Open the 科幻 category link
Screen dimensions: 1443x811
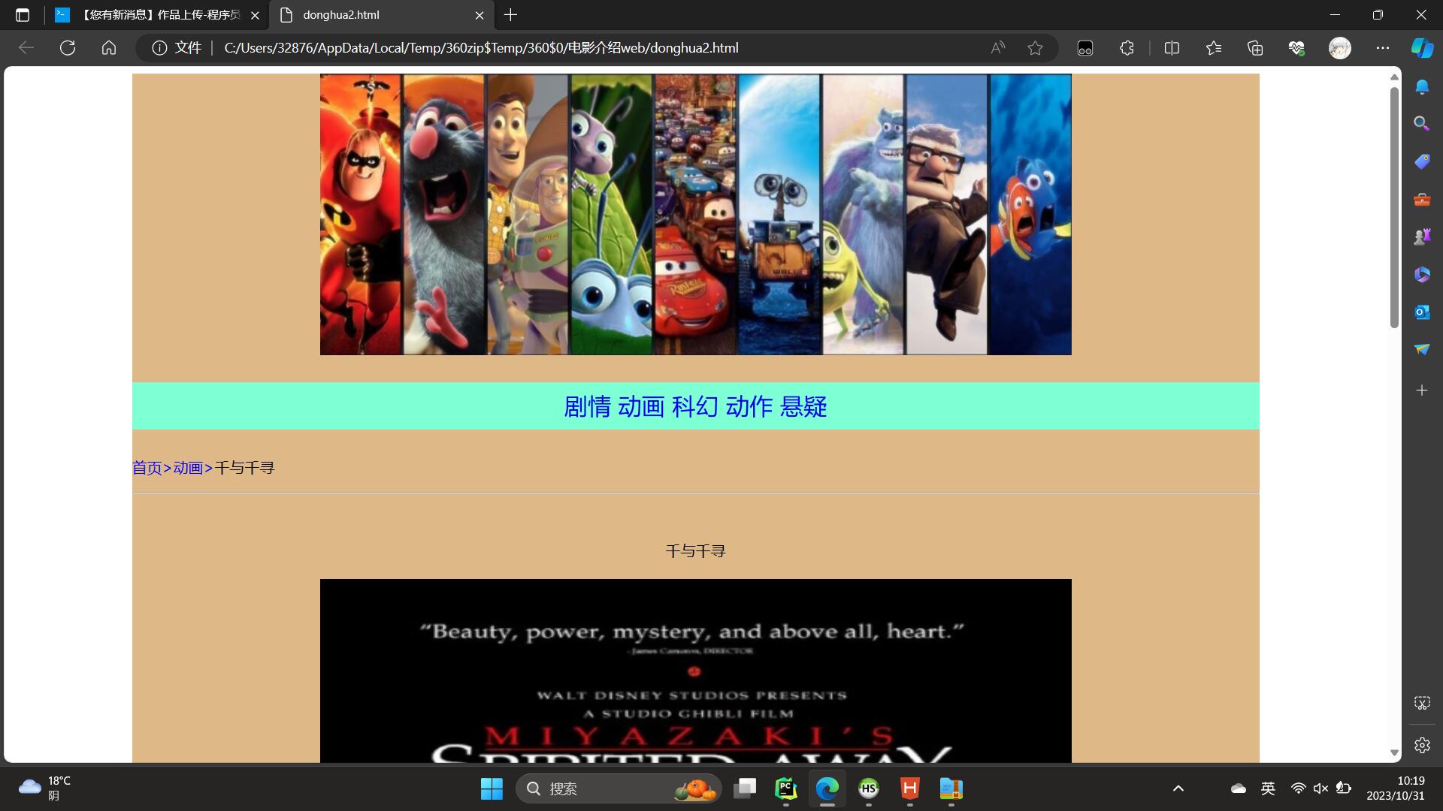coord(695,406)
